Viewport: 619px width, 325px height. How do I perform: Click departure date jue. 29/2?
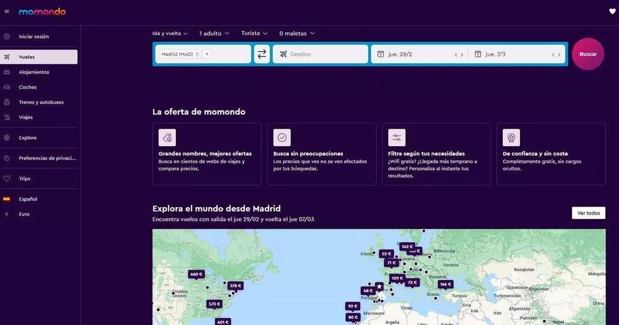(x=400, y=54)
